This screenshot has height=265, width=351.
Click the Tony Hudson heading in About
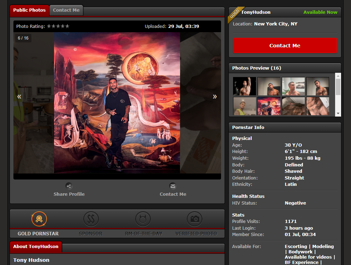pos(31,260)
